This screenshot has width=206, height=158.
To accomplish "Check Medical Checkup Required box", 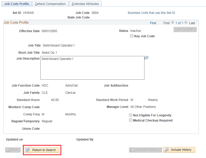I will 131,120.
